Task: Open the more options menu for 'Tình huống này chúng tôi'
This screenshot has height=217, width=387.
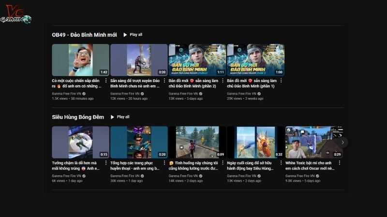Action: [x=223, y=163]
